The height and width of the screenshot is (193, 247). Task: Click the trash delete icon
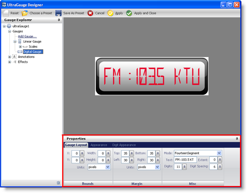(x=58, y=182)
